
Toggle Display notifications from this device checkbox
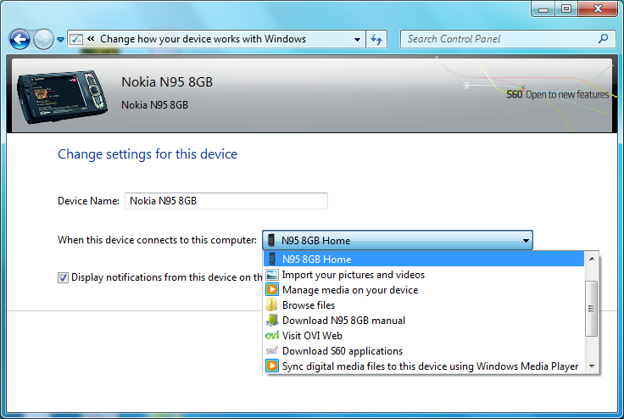click(x=63, y=277)
